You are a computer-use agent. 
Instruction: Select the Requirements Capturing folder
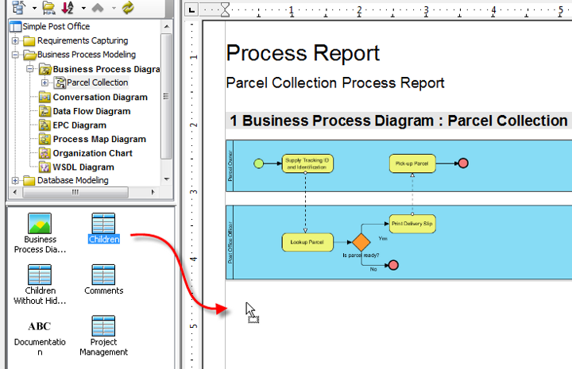pyautogui.click(x=83, y=40)
